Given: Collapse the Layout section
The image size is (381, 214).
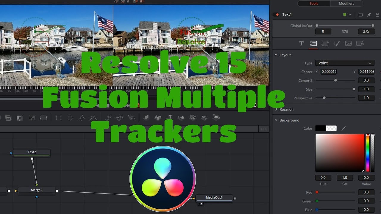Looking at the screenshot, I should click(276, 55).
